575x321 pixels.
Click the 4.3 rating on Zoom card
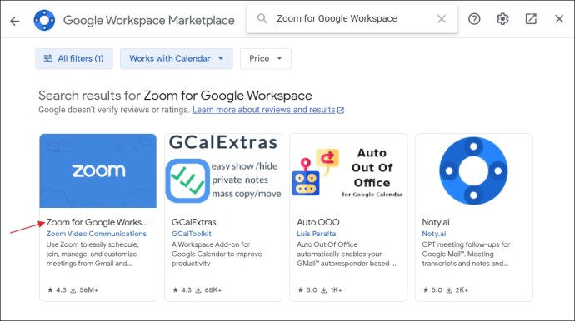click(57, 290)
